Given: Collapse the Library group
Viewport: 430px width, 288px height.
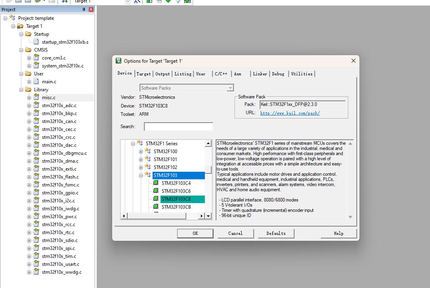Looking at the screenshot, I should [21, 90].
